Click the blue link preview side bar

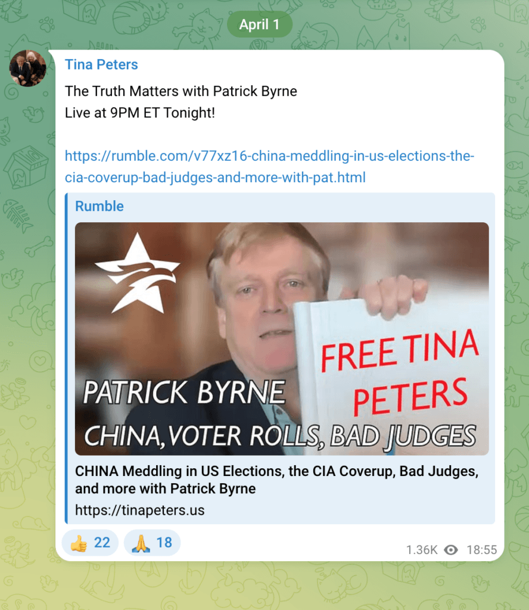tap(66, 358)
